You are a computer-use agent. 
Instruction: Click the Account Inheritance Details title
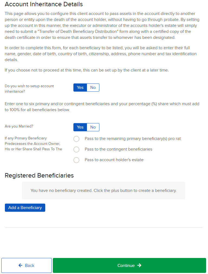(43, 4)
